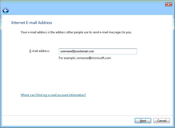This screenshot has height=128, width=175.
Task: Click the 'Internet E-mail Address' heading
Action: coord(32,22)
